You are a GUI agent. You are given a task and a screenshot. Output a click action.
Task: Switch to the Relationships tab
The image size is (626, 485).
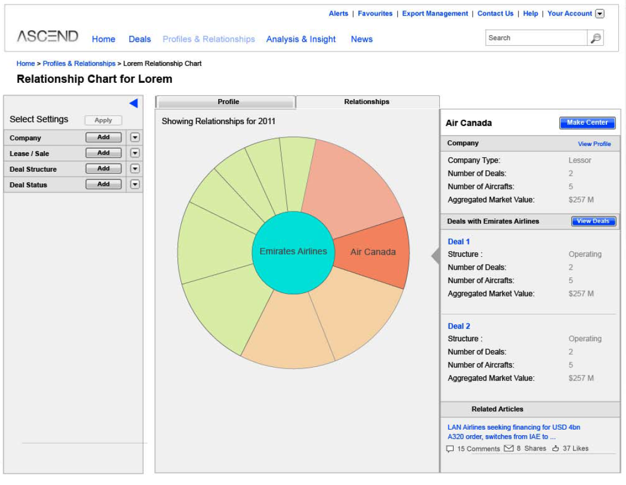click(368, 102)
